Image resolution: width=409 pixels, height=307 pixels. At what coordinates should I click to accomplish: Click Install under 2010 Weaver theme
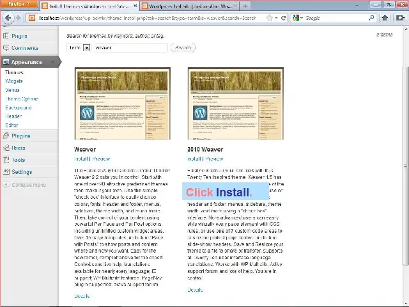tap(194, 159)
